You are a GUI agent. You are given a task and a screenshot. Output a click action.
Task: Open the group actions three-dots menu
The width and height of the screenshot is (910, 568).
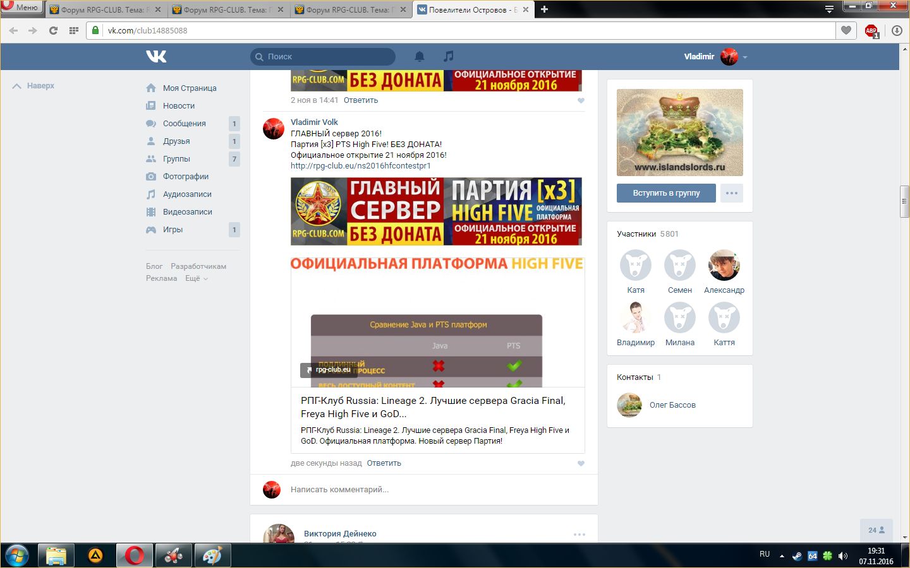tap(732, 193)
